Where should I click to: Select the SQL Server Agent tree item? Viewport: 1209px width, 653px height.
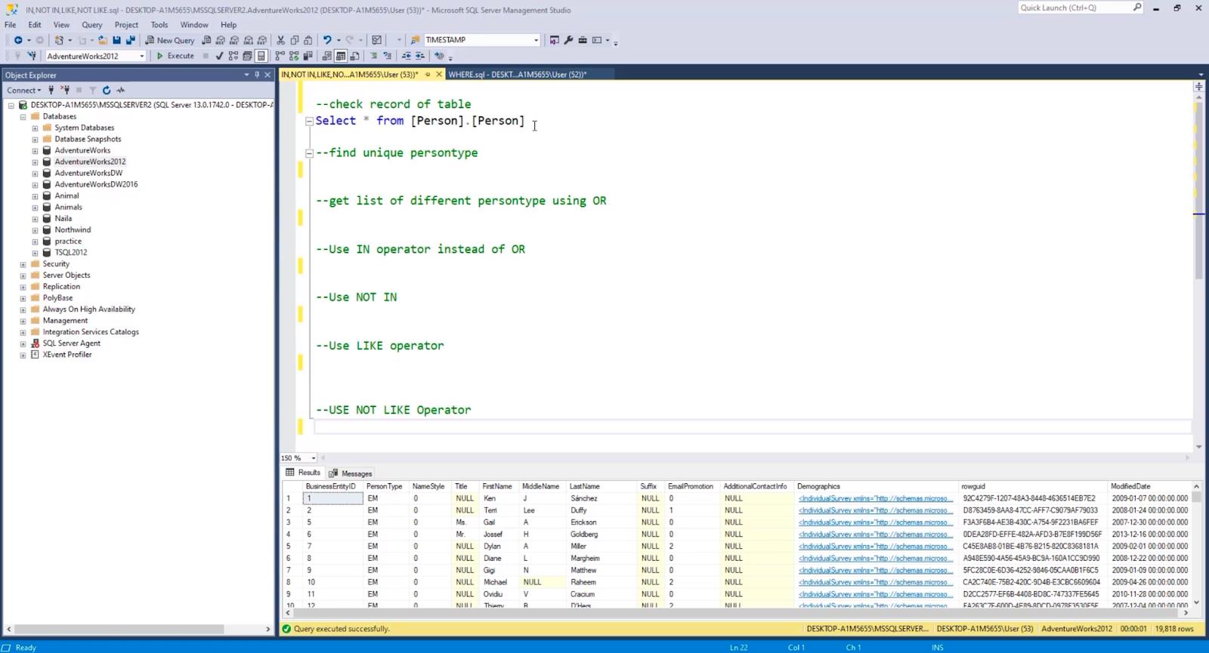click(72, 343)
